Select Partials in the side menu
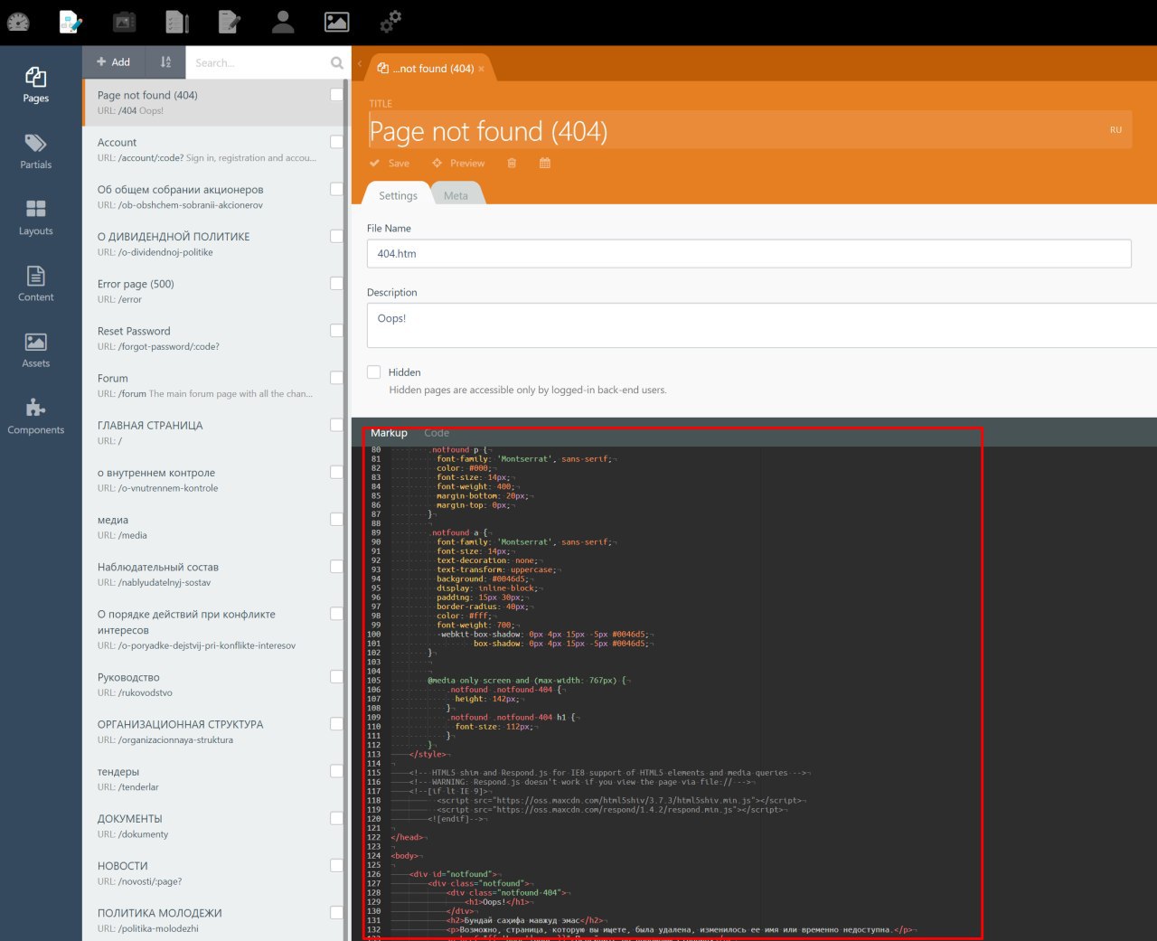The height and width of the screenshot is (941, 1157). coord(36,152)
